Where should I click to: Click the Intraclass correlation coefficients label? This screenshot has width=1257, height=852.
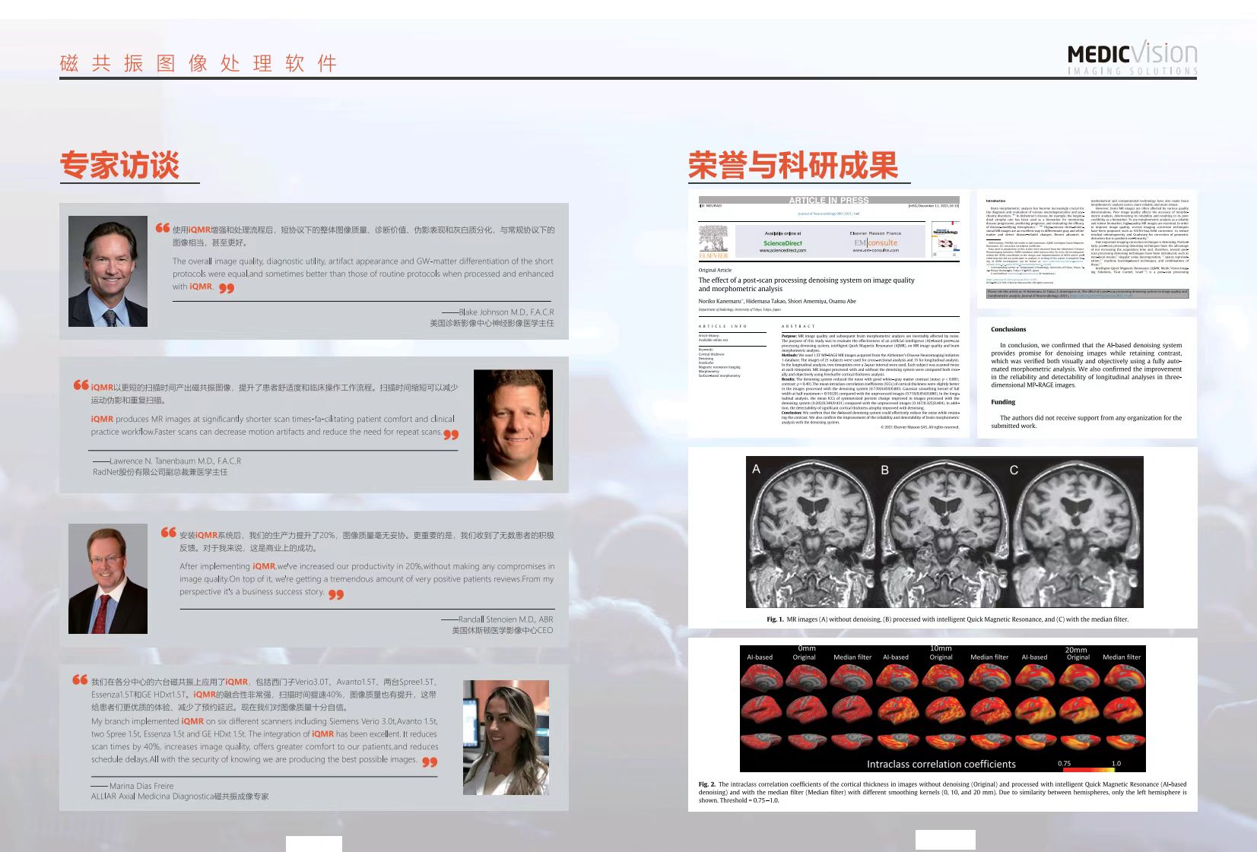pos(941,764)
